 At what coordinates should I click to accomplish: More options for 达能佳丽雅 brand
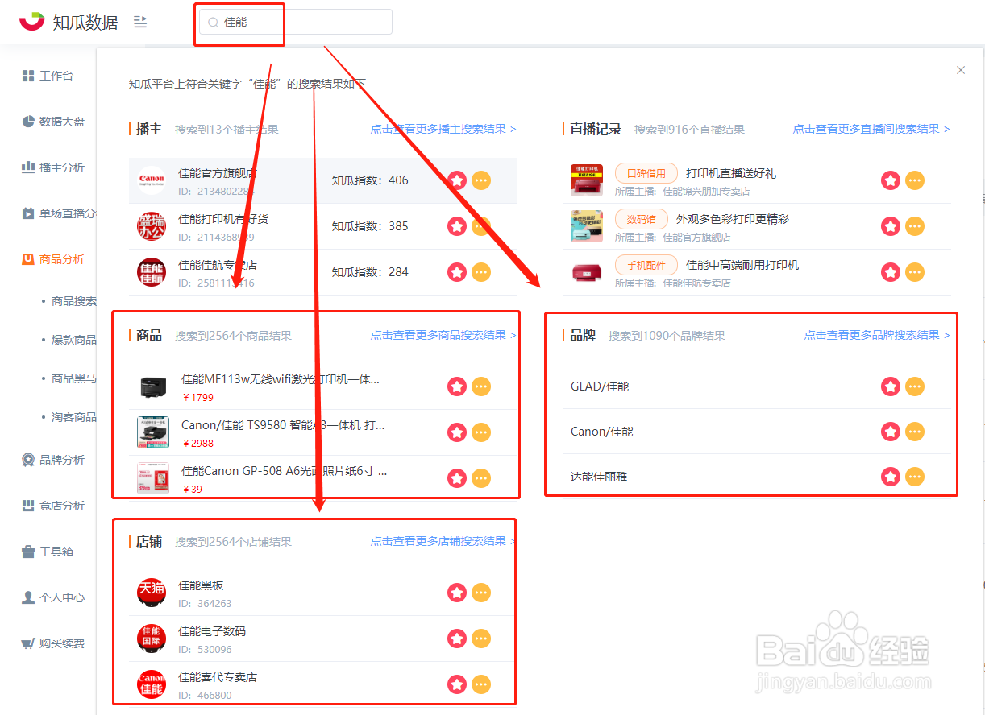pos(915,477)
